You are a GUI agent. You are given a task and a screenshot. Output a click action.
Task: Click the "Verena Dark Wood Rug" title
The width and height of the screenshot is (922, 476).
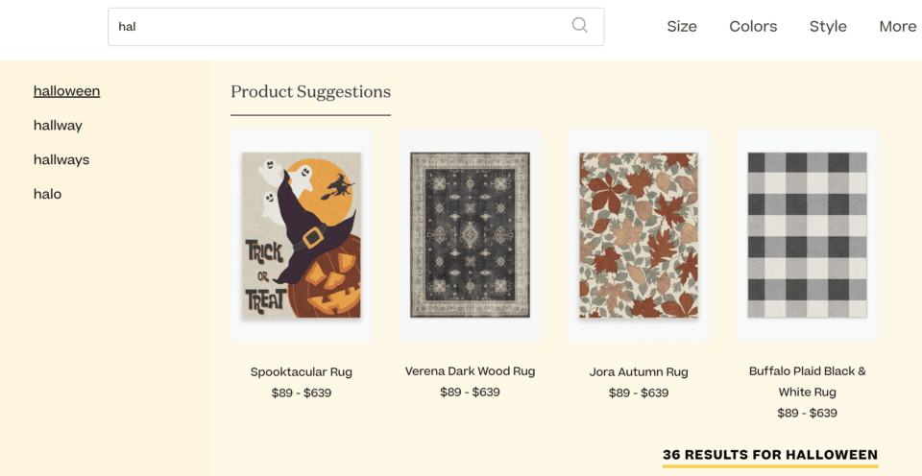[470, 371]
